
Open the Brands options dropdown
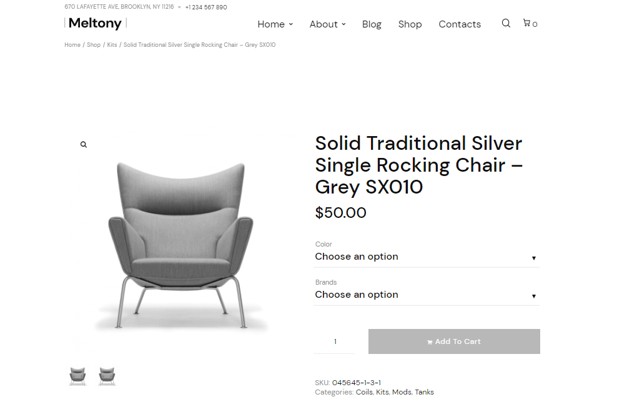[x=427, y=295]
